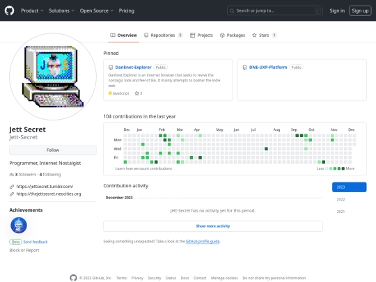Image resolution: width=376 pixels, height=282 pixels.
Task: Click Show more activity button
Action: tap(213, 226)
